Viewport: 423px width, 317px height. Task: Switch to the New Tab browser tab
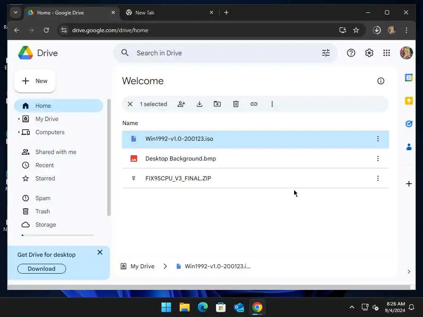click(170, 13)
